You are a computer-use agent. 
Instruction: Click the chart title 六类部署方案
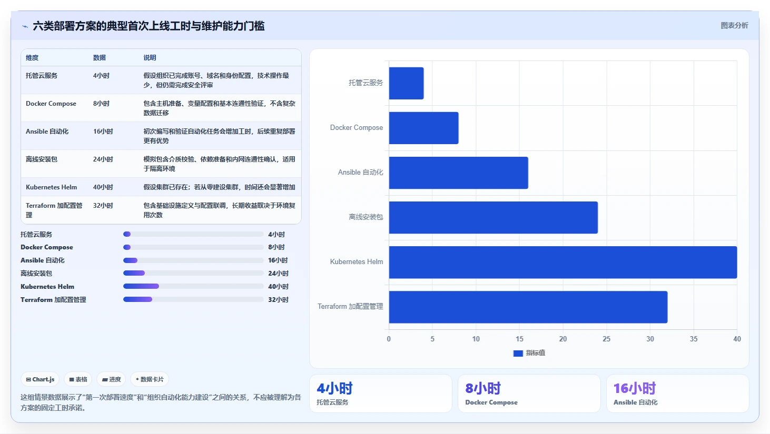(149, 26)
